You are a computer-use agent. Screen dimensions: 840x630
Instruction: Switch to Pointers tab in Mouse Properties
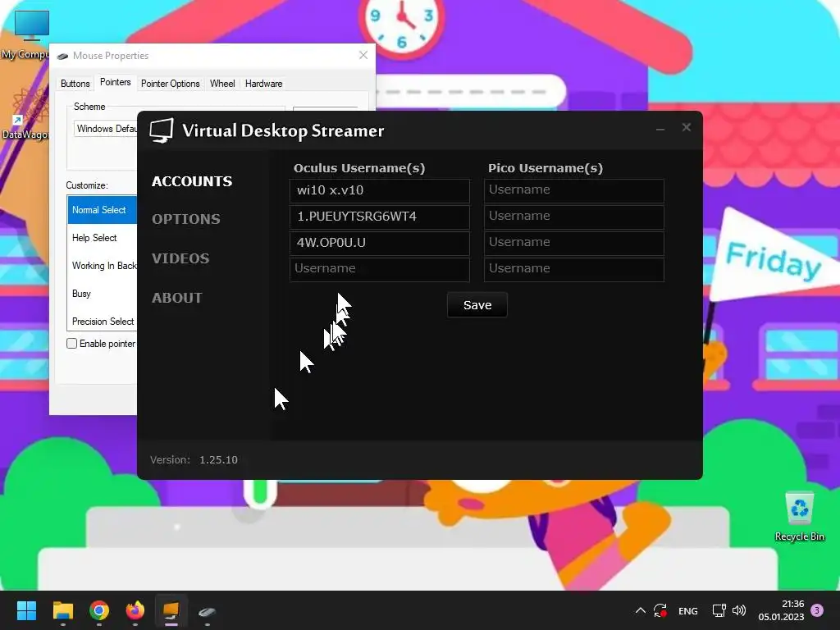(x=115, y=82)
